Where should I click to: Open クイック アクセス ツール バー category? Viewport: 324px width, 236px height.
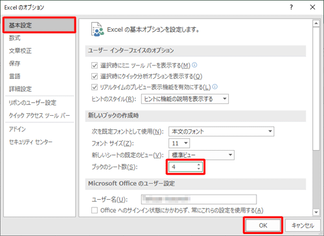40,116
